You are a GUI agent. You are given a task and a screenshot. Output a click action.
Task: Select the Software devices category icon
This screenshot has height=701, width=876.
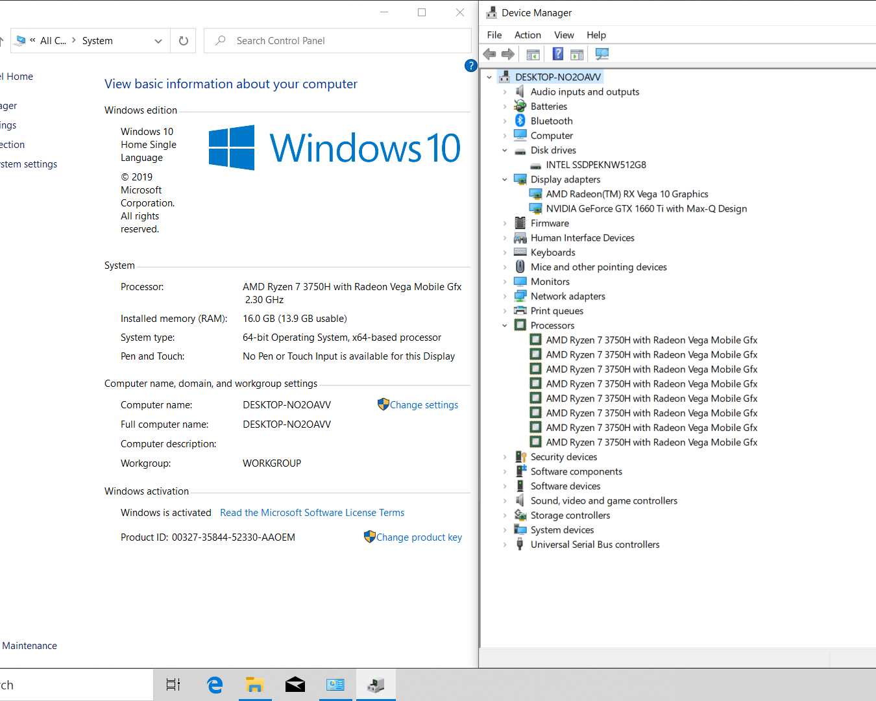(x=520, y=486)
